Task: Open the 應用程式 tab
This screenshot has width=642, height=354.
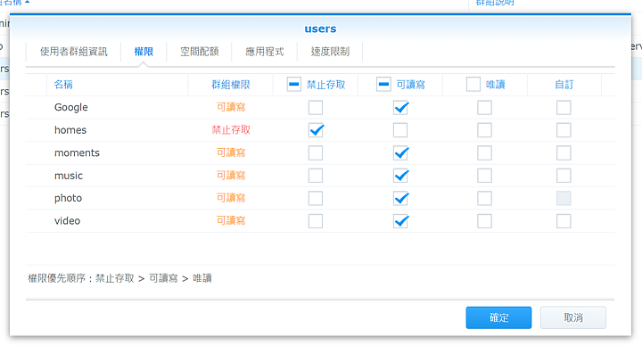Action: click(x=265, y=52)
